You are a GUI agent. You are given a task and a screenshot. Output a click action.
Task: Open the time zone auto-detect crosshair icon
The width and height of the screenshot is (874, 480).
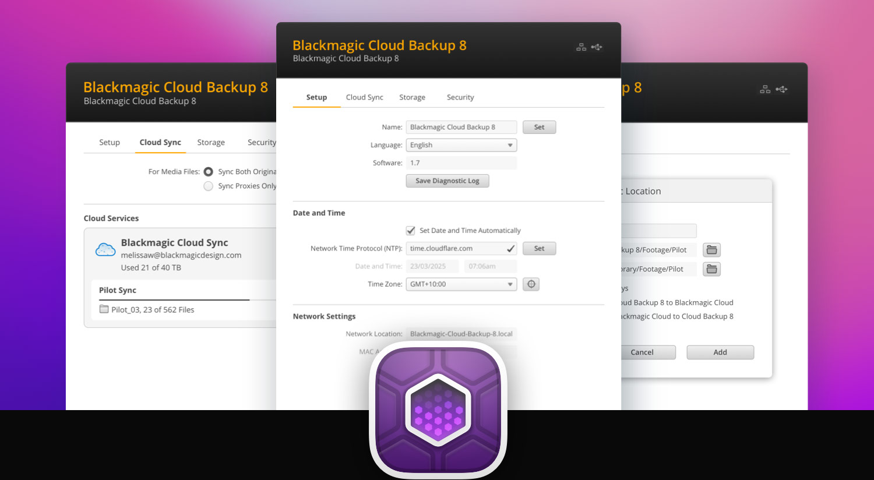(x=531, y=284)
